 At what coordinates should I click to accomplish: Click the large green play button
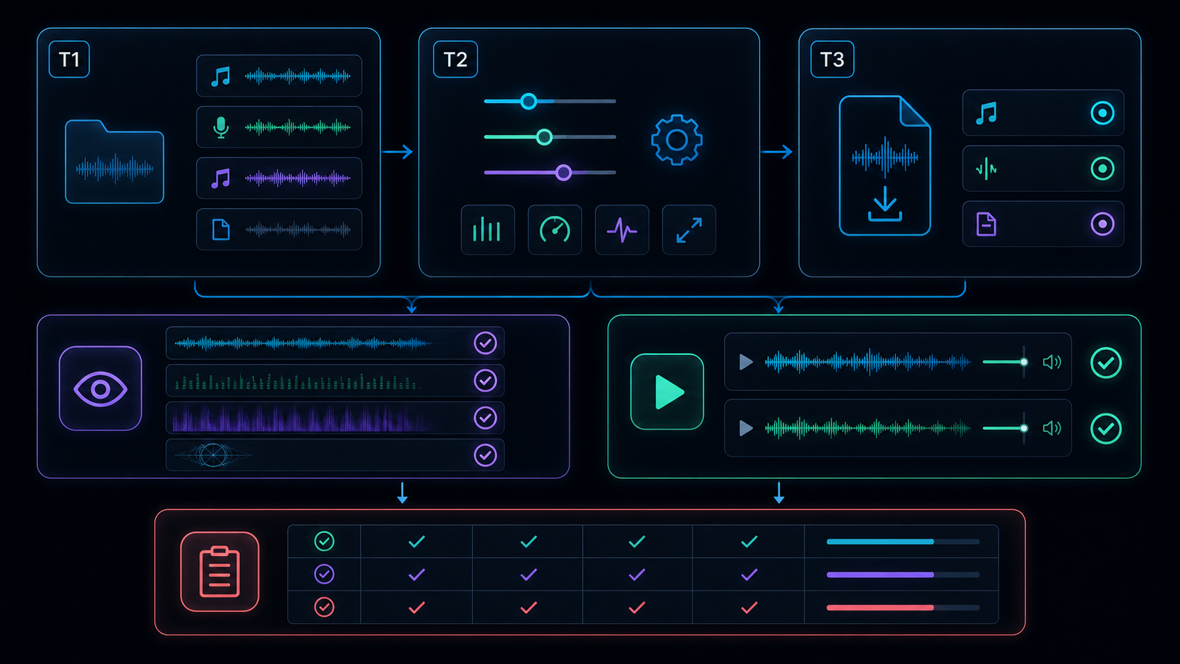pos(667,392)
